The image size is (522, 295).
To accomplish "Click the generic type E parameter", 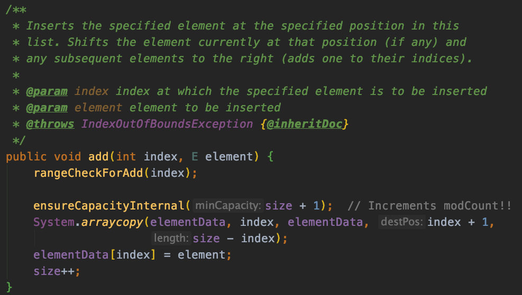I will point(195,156).
